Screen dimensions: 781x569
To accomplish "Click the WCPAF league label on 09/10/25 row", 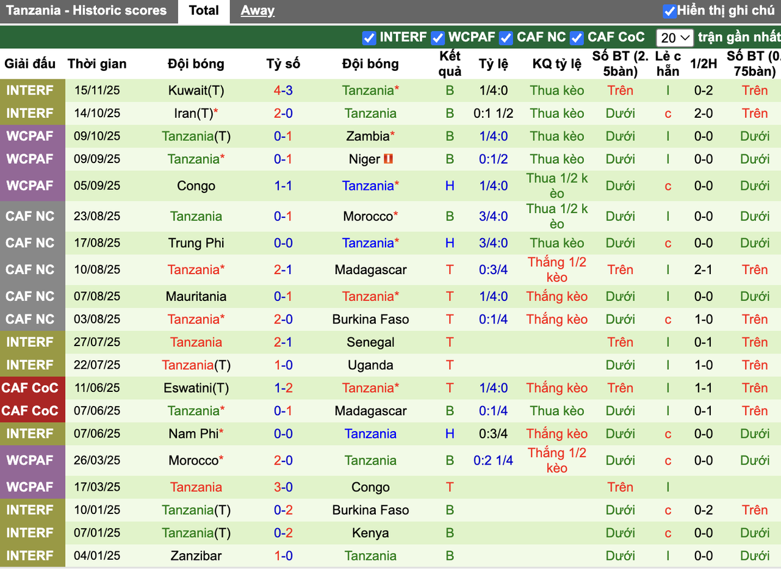I will pos(30,136).
